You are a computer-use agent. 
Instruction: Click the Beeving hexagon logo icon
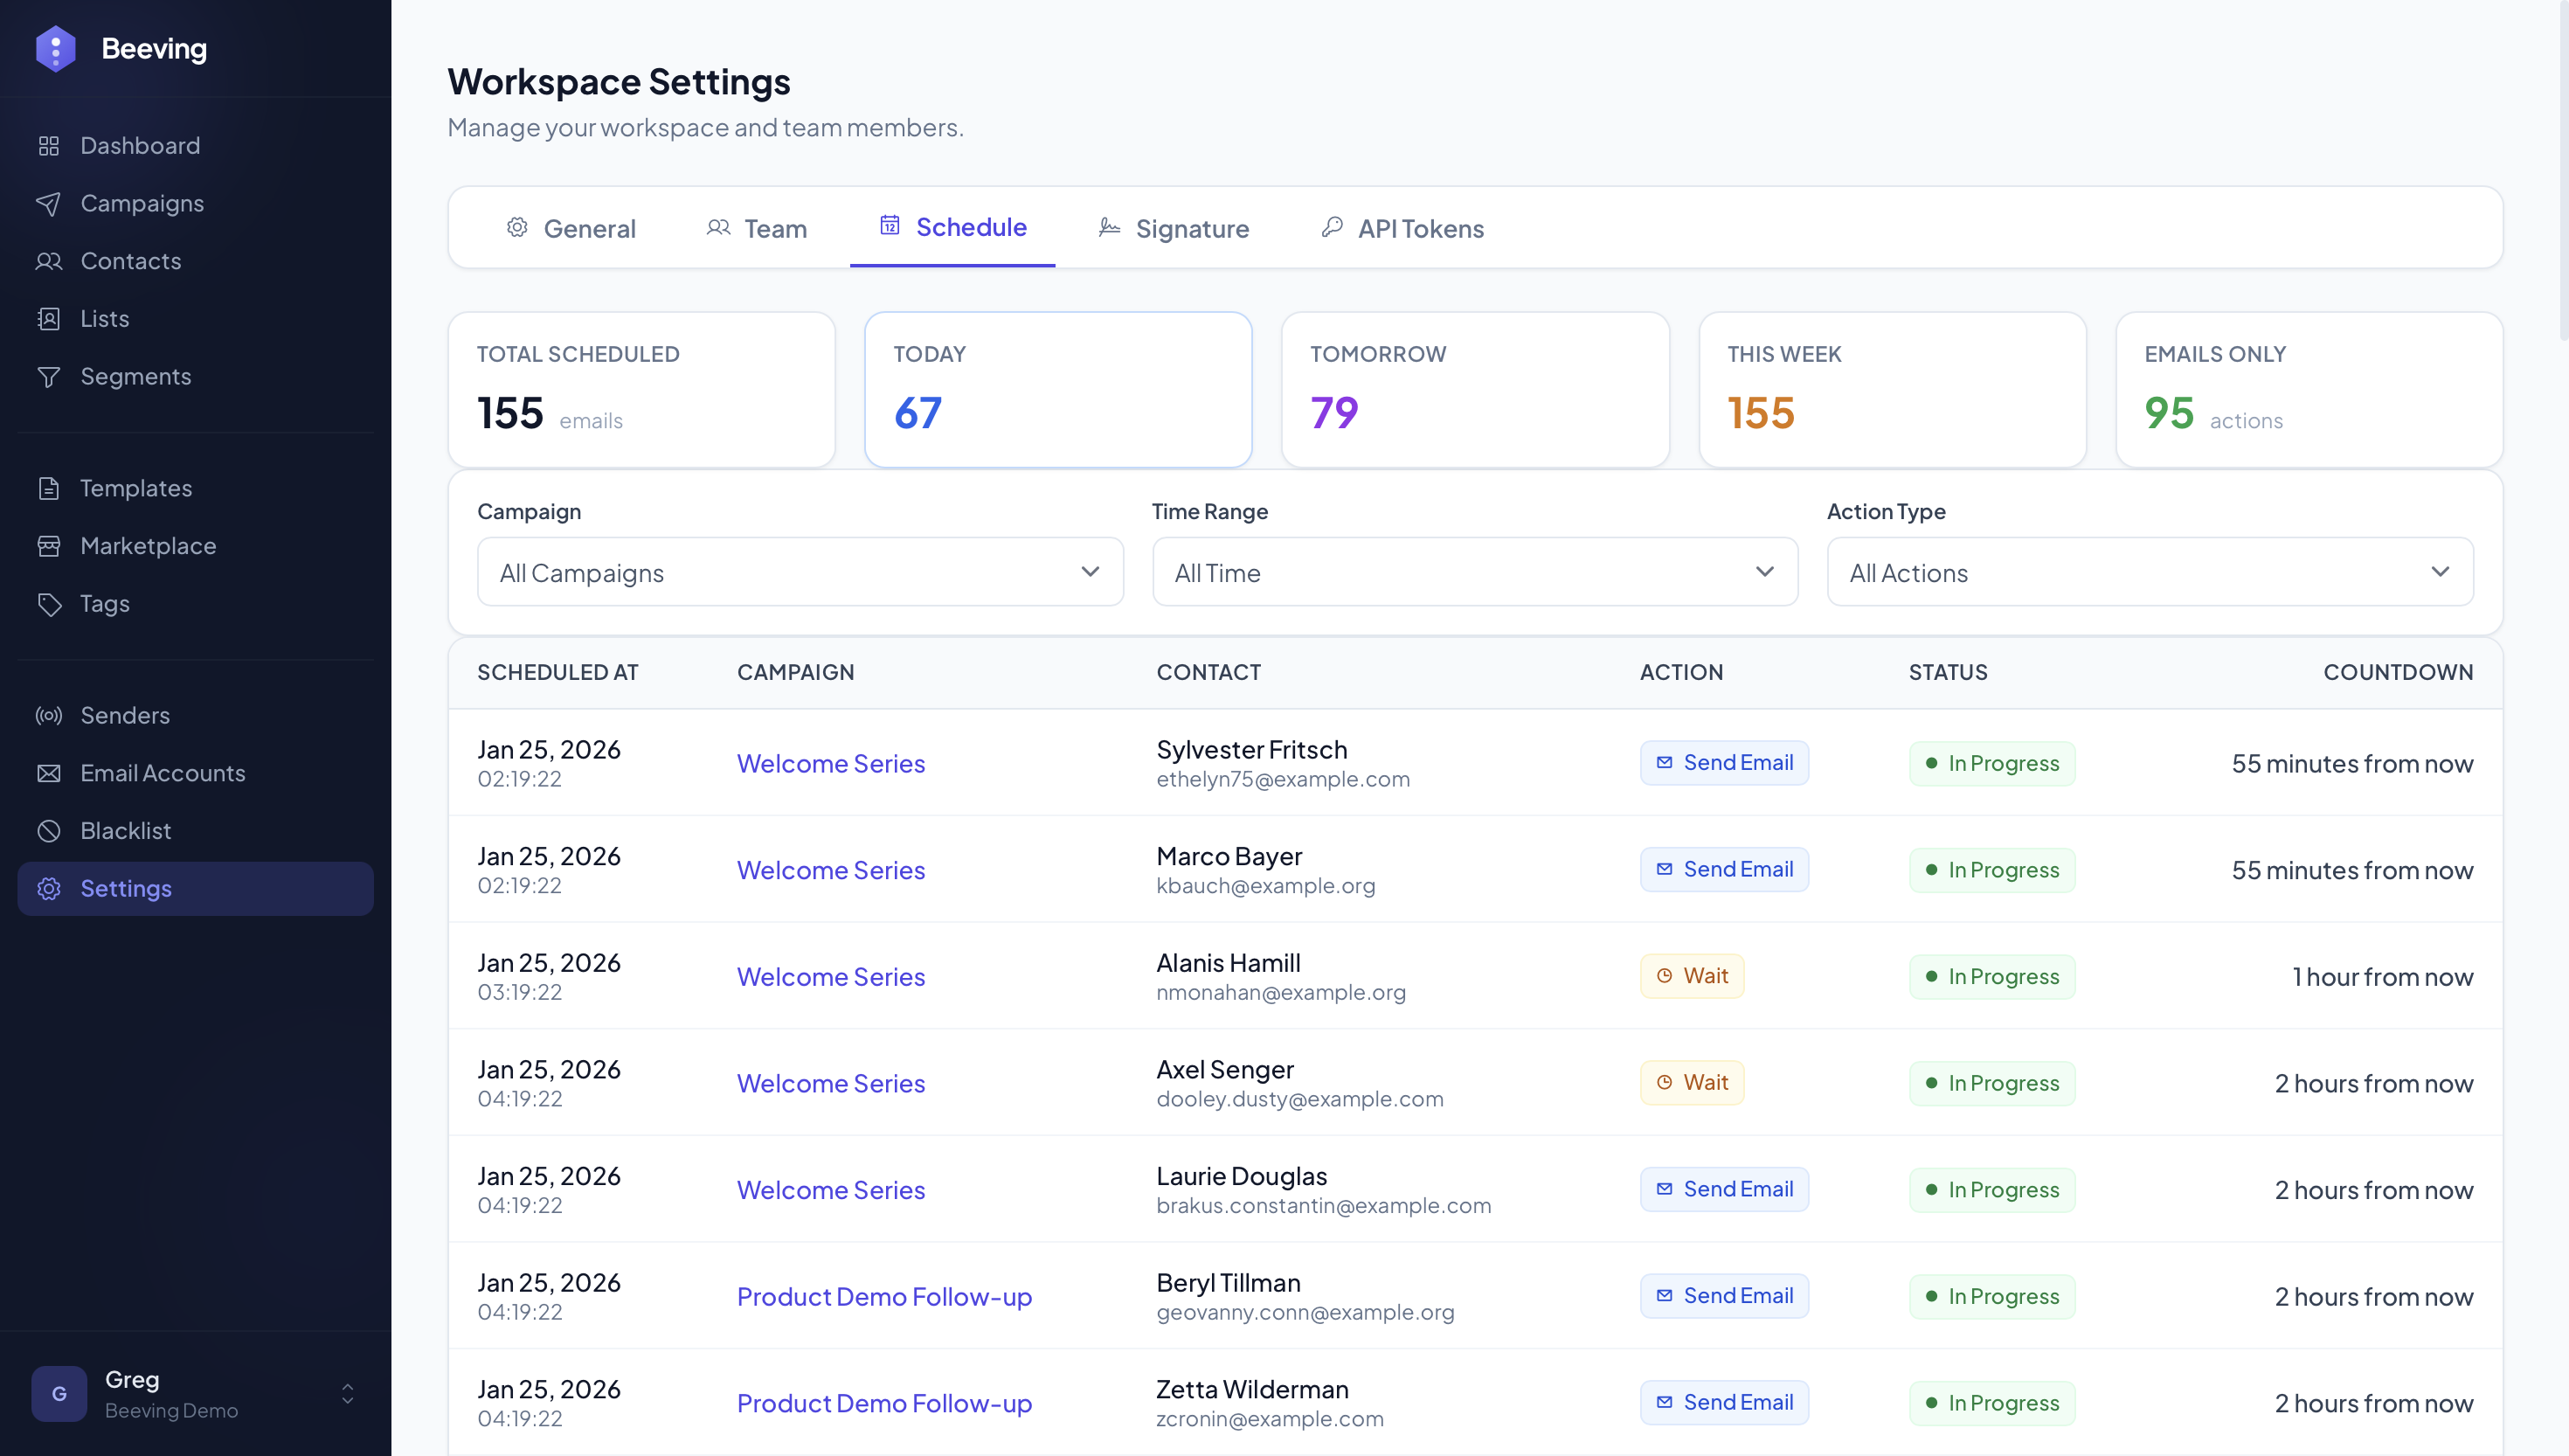tap(55, 48)
